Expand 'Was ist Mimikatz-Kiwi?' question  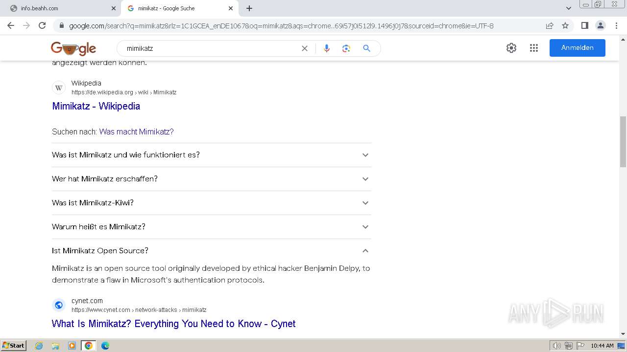tap(211, 203)
